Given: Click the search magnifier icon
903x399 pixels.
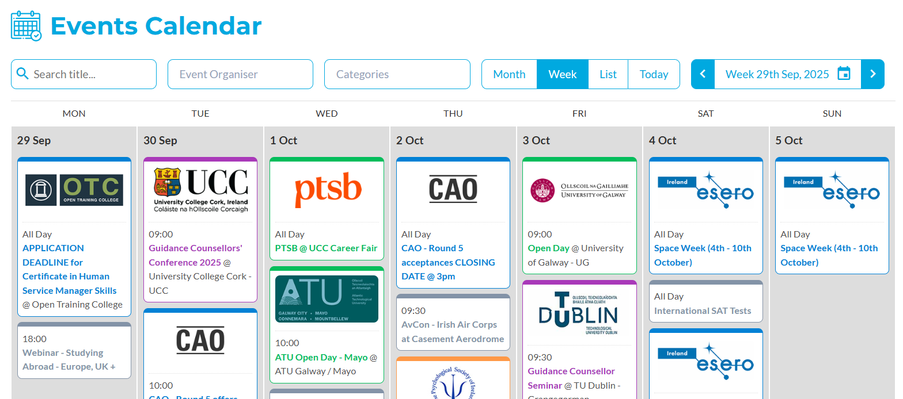Looking at the screenshot, I should [22, 74].
